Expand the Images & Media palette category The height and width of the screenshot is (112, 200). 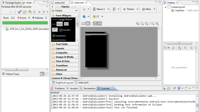(65, 57)
